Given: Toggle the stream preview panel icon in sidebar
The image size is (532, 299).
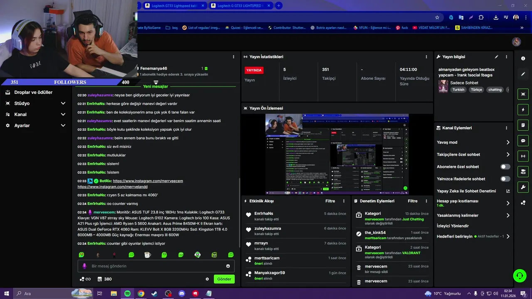Looking at the screenshot, I should (x=523, y=94).
